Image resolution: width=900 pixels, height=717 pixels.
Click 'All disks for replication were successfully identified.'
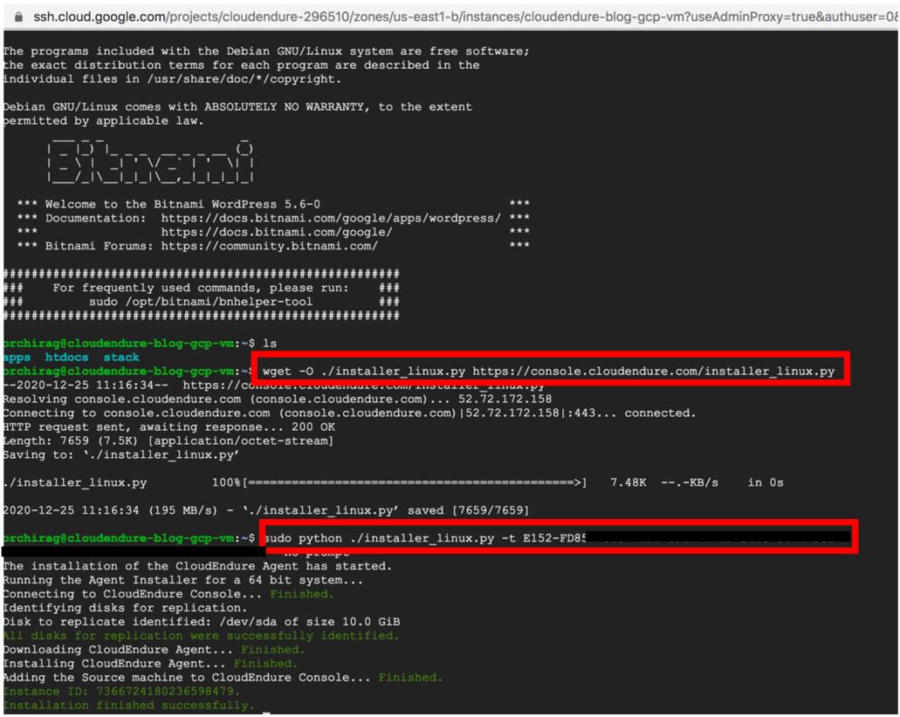click(x=201, y=636)
